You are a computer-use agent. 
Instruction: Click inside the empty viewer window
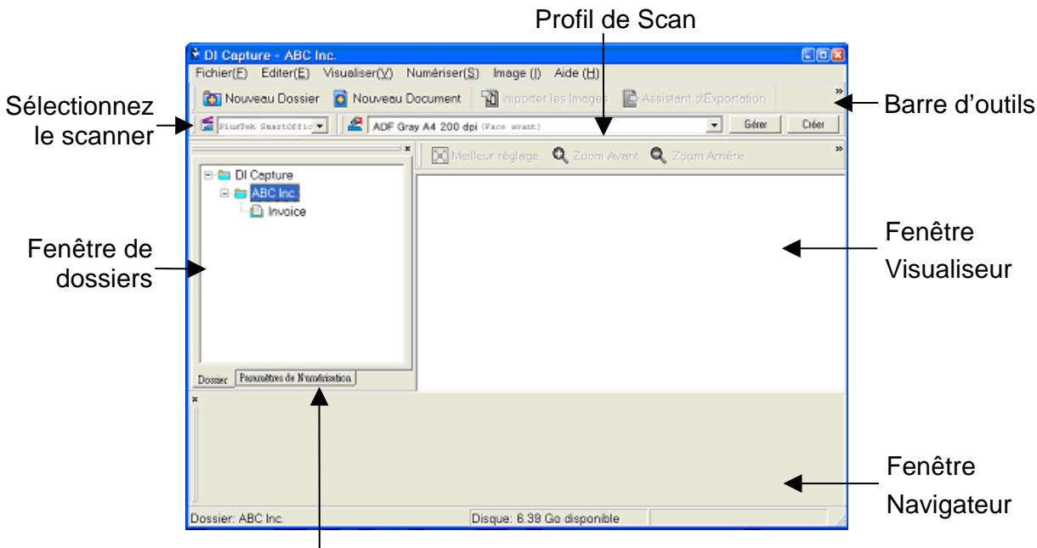632,282
